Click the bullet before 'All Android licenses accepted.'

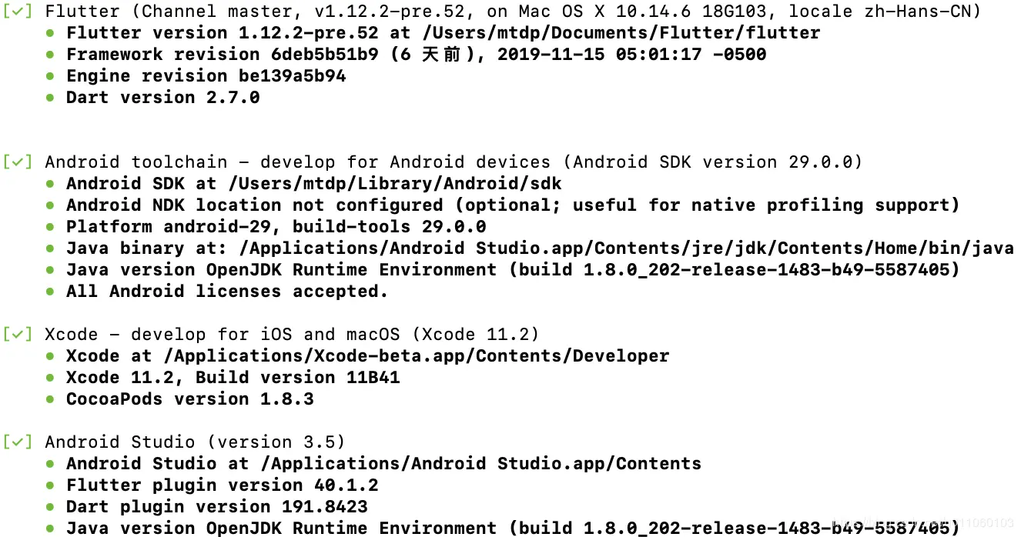(50, 292)
